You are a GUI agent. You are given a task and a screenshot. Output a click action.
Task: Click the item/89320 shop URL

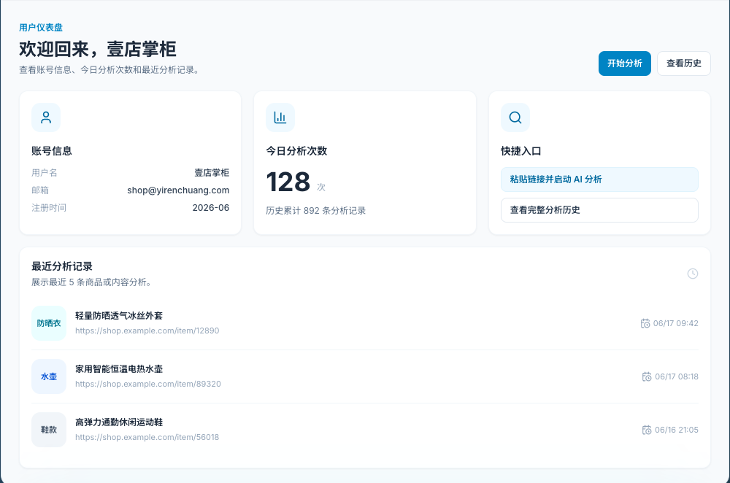(148, 384)
